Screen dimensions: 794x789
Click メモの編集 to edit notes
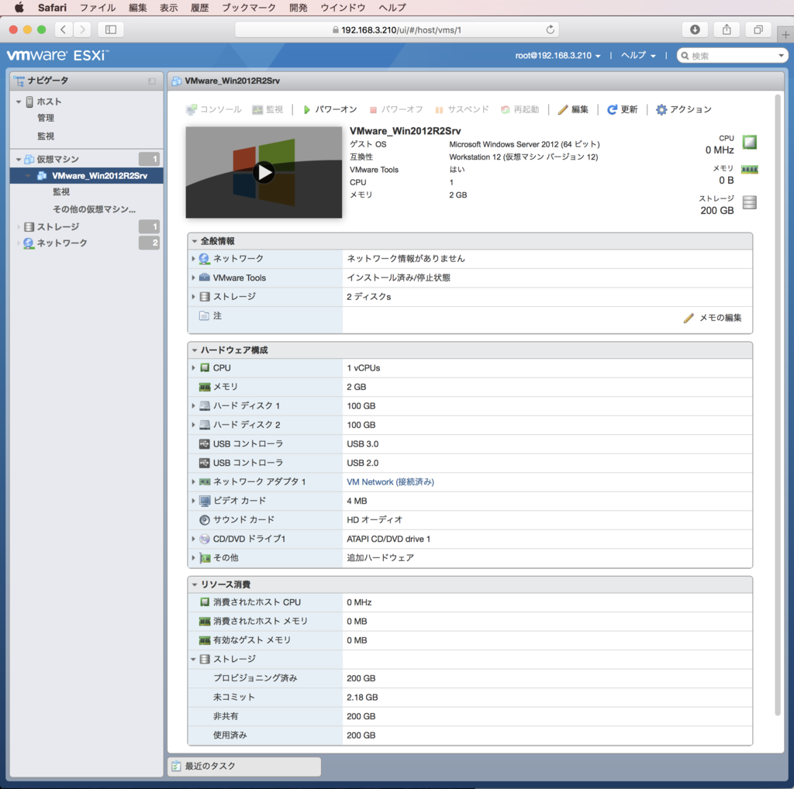click(x=720, y=318)
